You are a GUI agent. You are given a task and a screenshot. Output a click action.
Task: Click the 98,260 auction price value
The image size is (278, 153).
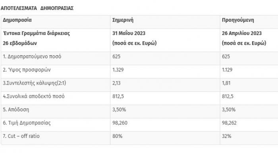[120, 123]
